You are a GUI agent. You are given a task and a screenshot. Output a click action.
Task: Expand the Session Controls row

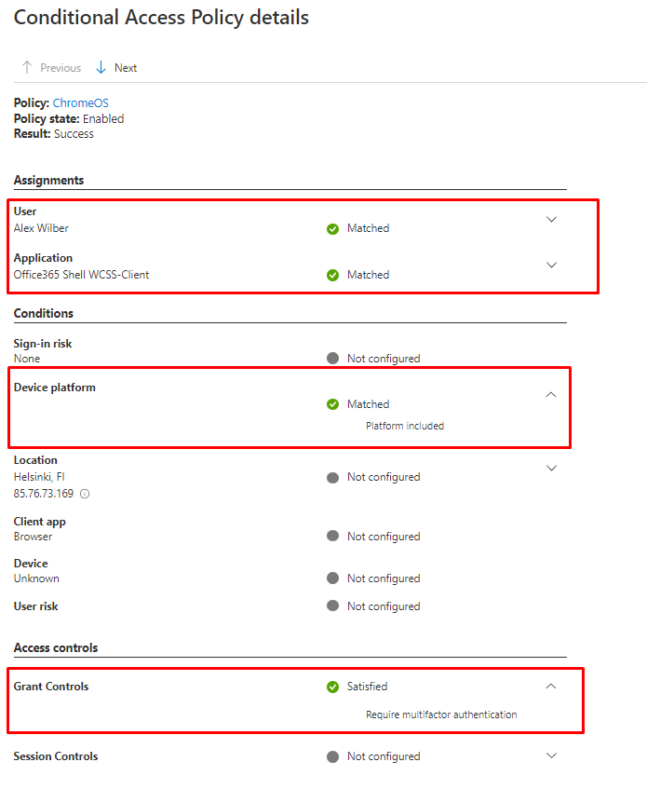pyautogui.click(x=551, y=755)
